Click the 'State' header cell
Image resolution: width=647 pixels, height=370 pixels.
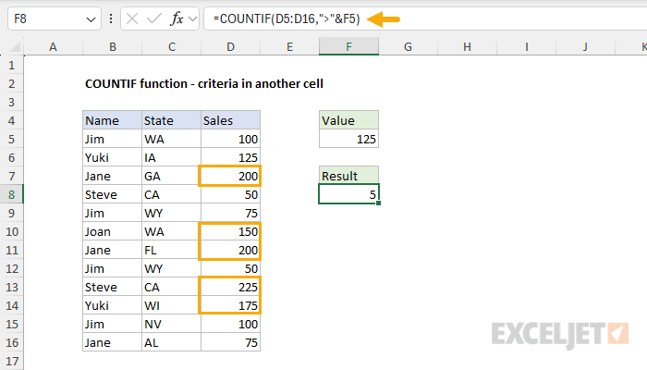pos(172,120)
